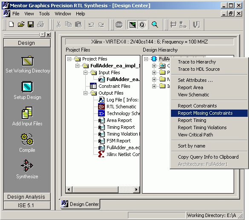The width and height of the screenshot is (249, 220).
Task: Choose Sort by name
Action: point(209,146)
